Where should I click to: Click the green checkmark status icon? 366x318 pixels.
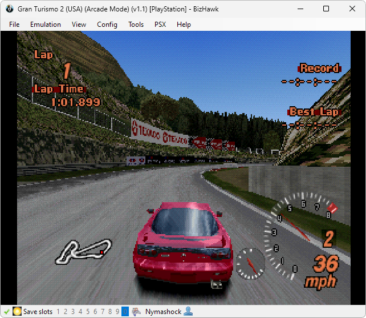6,312
